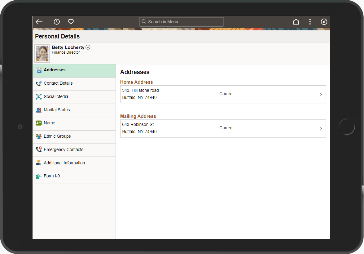Open home address row chevron
This screenshot has height=254, width=364.
pyautogui.click(x=321, y=95)
